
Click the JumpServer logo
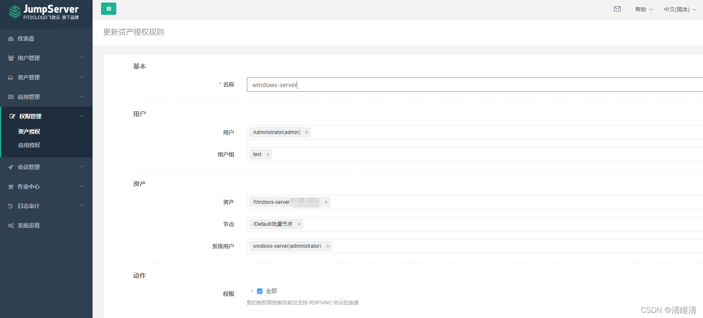[x=44, y=12]
